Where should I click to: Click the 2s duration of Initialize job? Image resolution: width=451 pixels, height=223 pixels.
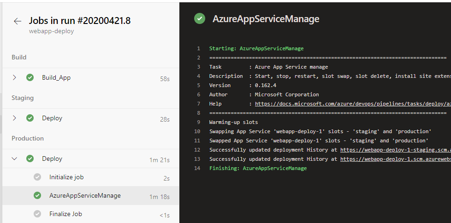tap(166, 178)
